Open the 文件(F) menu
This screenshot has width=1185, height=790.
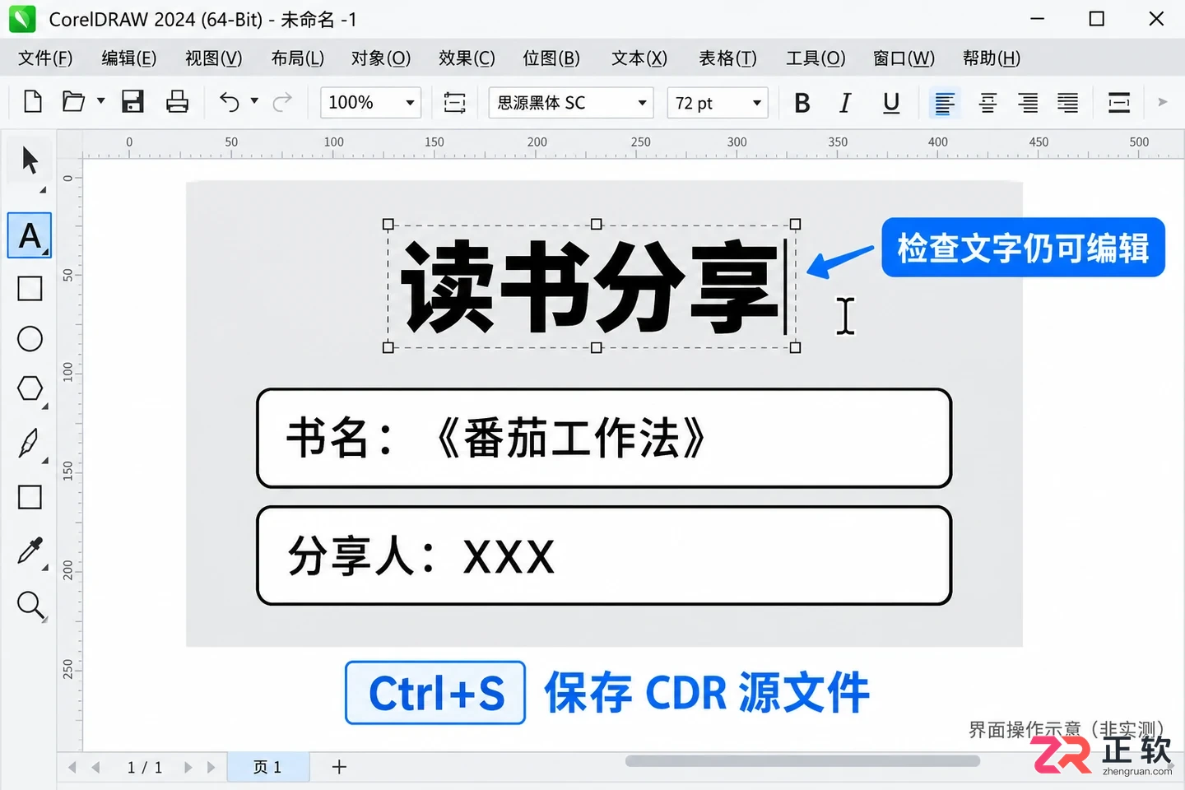pyautogui.click(x=45, y=58)
